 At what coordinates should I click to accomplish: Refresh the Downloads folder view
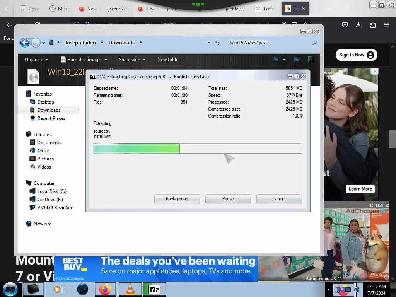pos(218,43)
